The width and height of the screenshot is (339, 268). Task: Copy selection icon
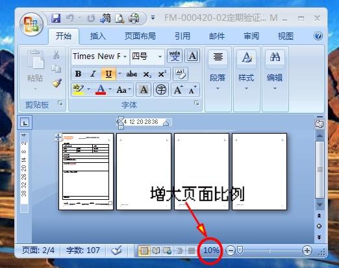pyautogui.click(x=56, y=69)
